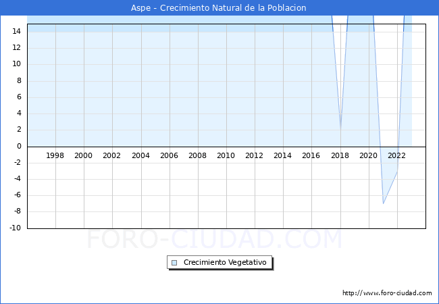Click y-axis value 0
Viewport: 439px width, 304px height.
(x=19, y=146)
